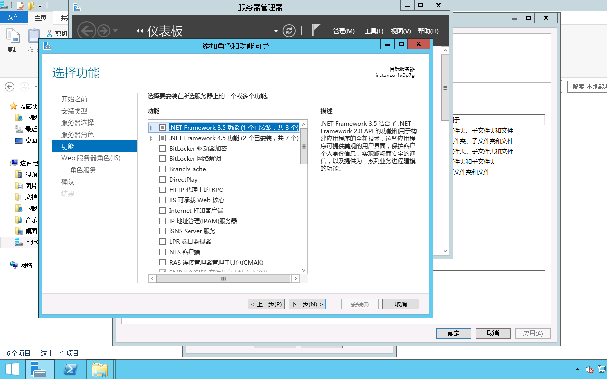This screenshot has width=607, height=379.
Task: Click the Copy icon in Explorer ribbon
Action: (x=13, y=36)
